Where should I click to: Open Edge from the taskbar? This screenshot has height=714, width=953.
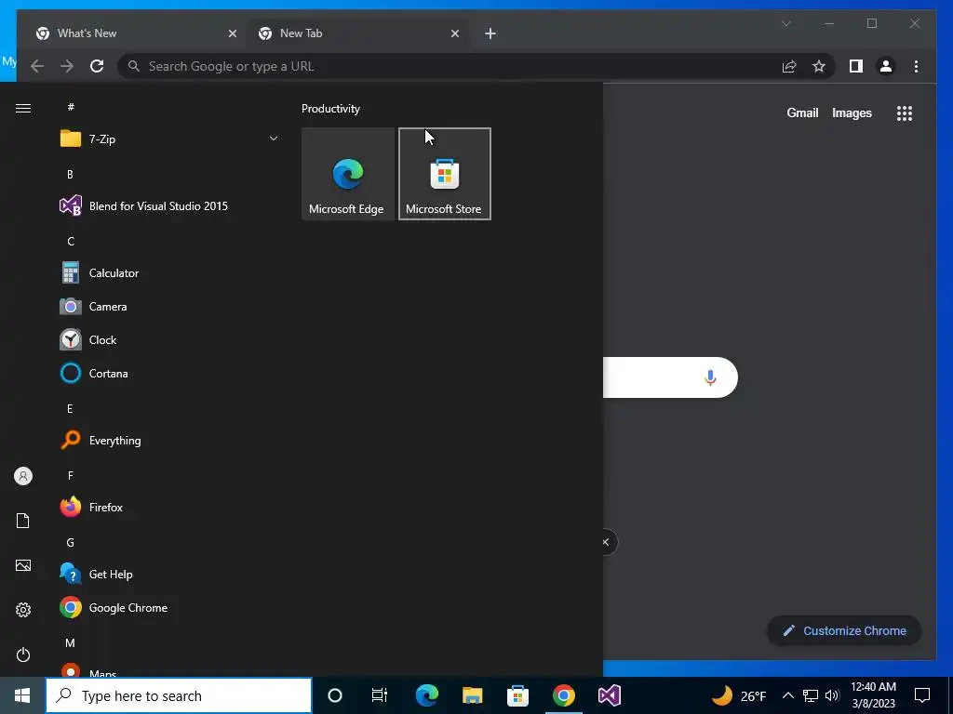pos(426,695)
